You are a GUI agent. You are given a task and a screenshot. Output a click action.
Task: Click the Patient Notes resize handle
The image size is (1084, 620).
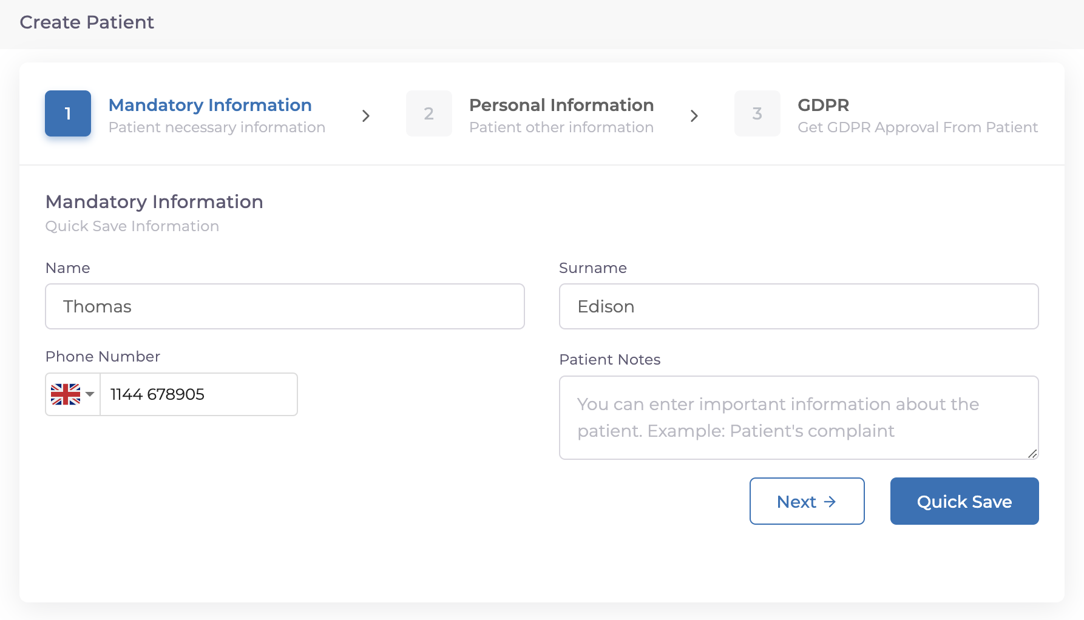pyautogui.click(x=1032, y=453)
